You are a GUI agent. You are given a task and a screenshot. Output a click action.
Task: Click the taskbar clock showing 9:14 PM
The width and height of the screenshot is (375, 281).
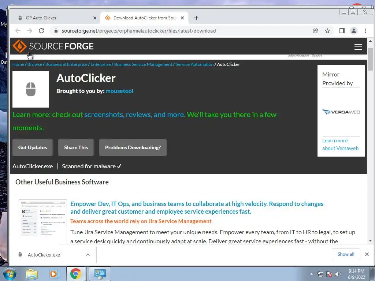point(356,274)
